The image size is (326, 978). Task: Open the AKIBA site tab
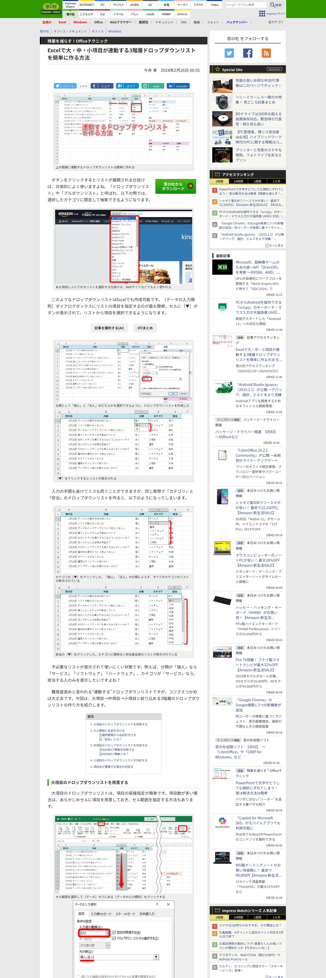(x=134, y=5)
